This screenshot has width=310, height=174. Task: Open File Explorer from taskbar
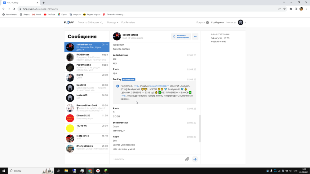(x=66, y=171)
